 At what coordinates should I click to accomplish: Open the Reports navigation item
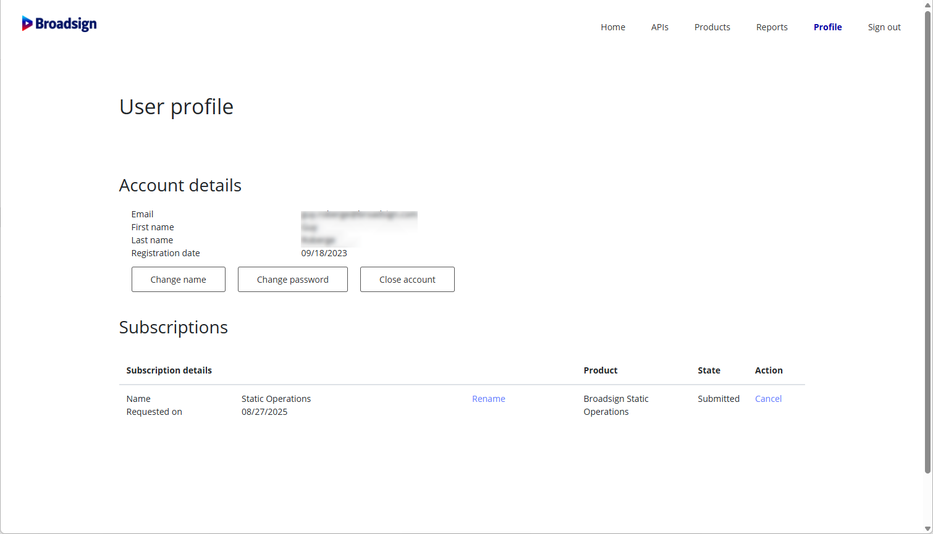point(772,27)
